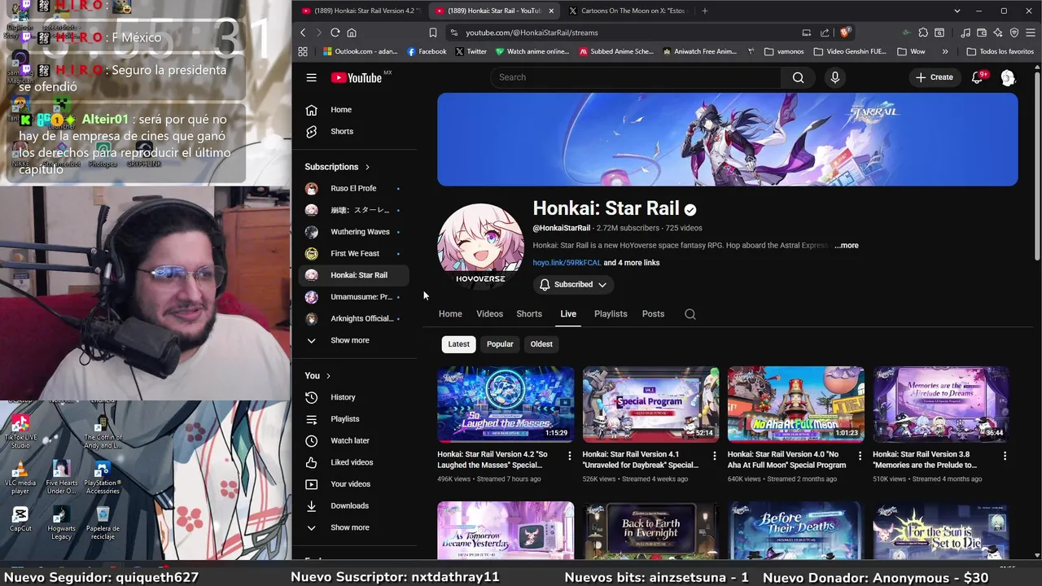Screen dimensions: 1042x586
Task: Open the notifications bell
Action: point(978,77)
